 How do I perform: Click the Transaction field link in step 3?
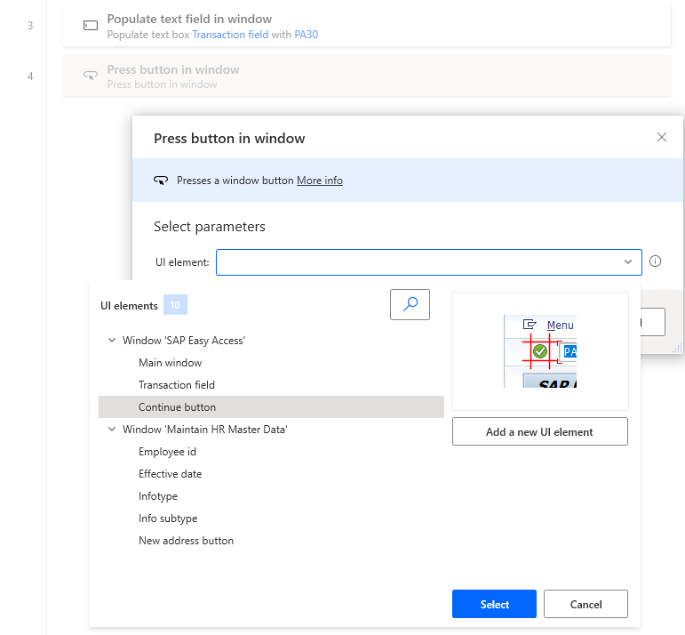click(230, 35)
